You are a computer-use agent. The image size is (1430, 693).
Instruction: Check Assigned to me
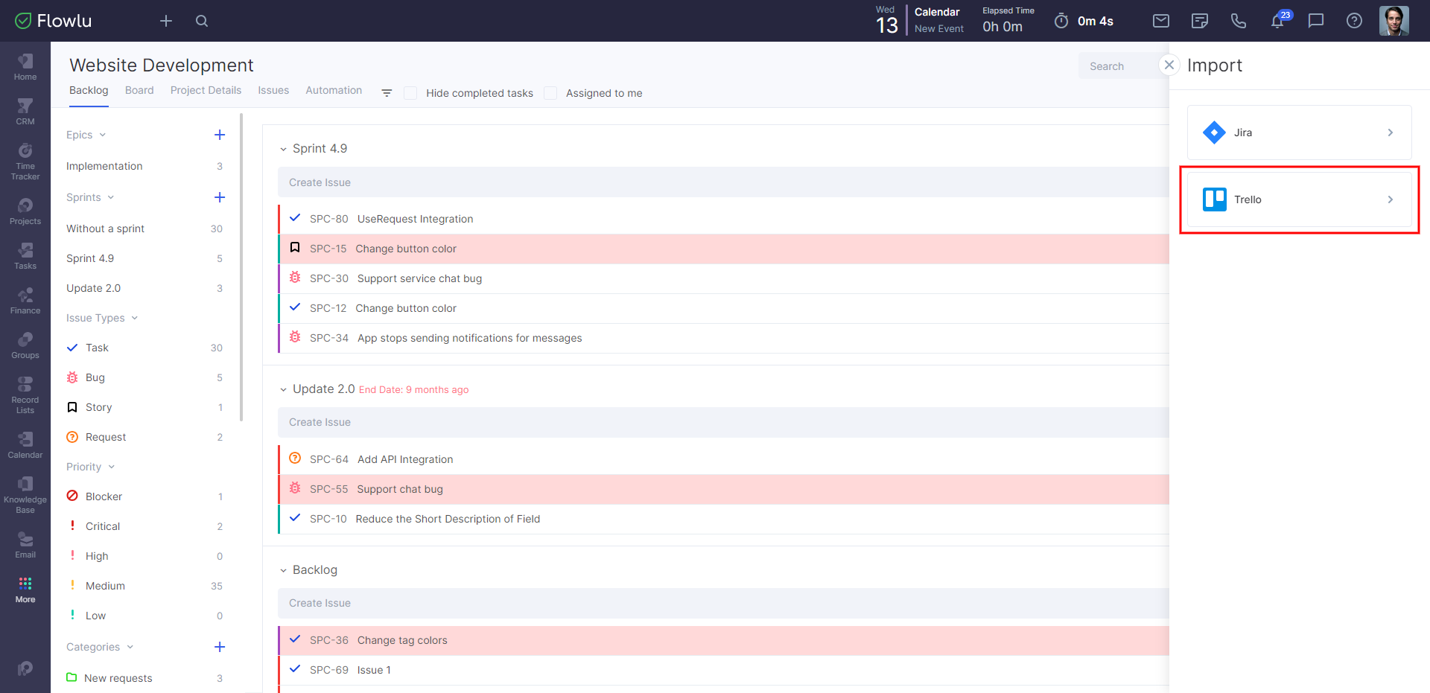(550, 93)
